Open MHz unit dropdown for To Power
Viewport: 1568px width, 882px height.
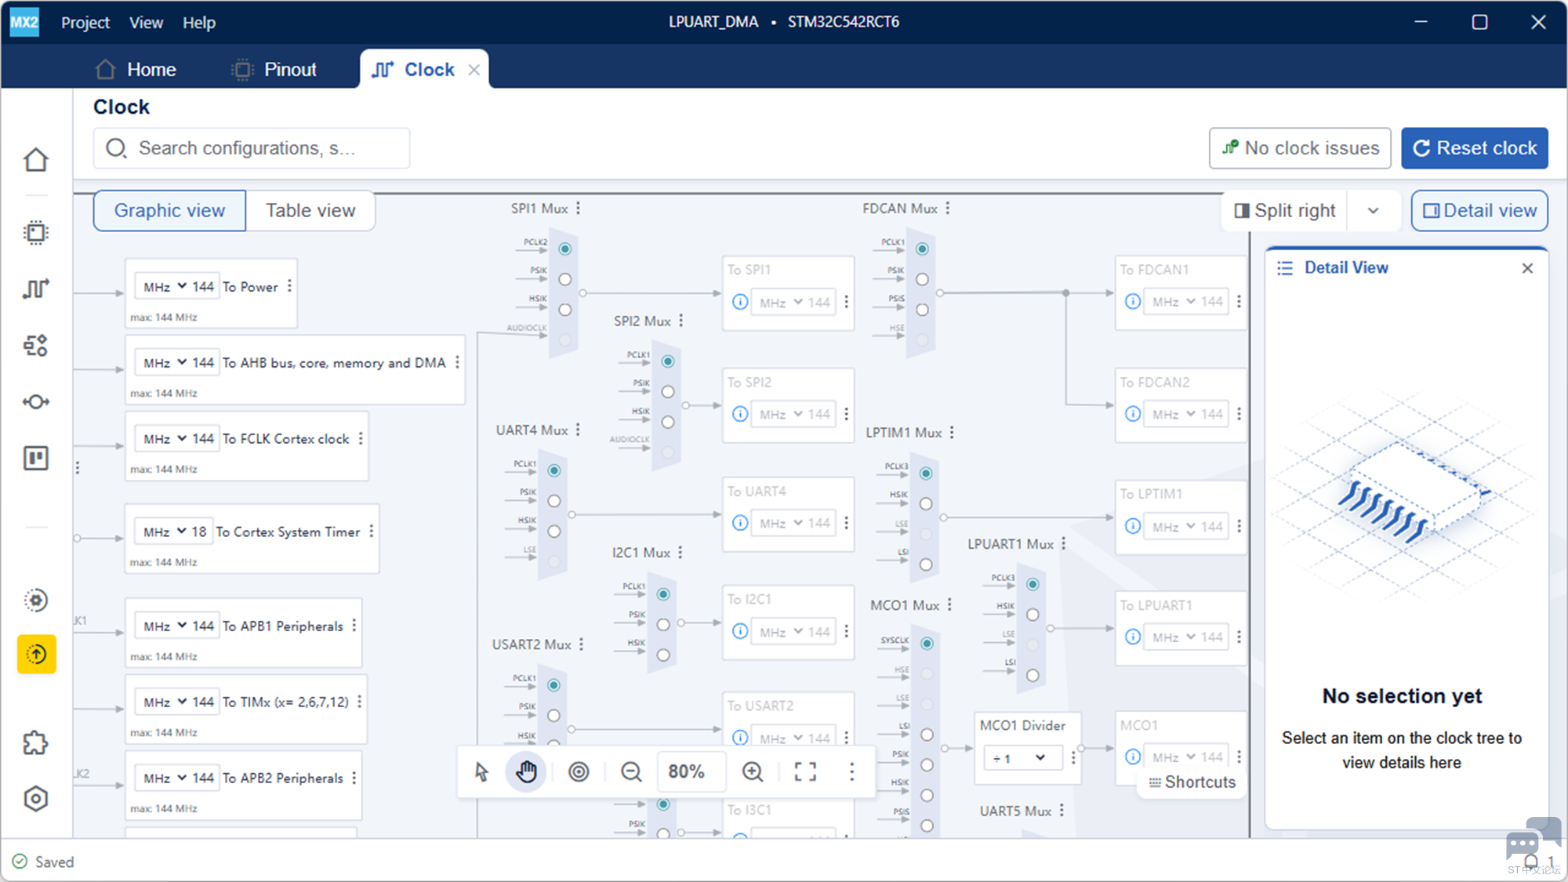pos(163,287)
